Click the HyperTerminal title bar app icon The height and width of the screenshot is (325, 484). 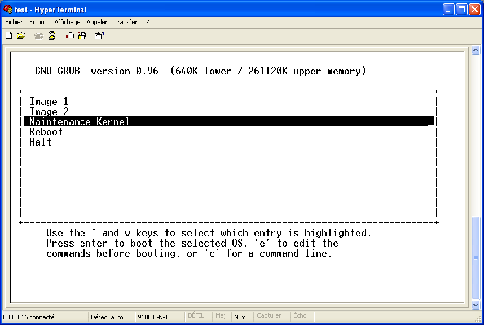coord(8,9)
